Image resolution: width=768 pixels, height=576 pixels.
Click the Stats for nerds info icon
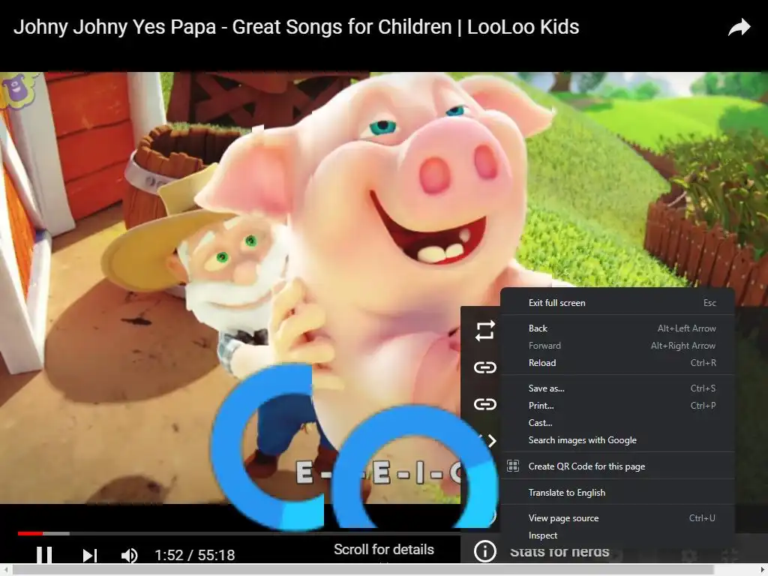point(485,551)
